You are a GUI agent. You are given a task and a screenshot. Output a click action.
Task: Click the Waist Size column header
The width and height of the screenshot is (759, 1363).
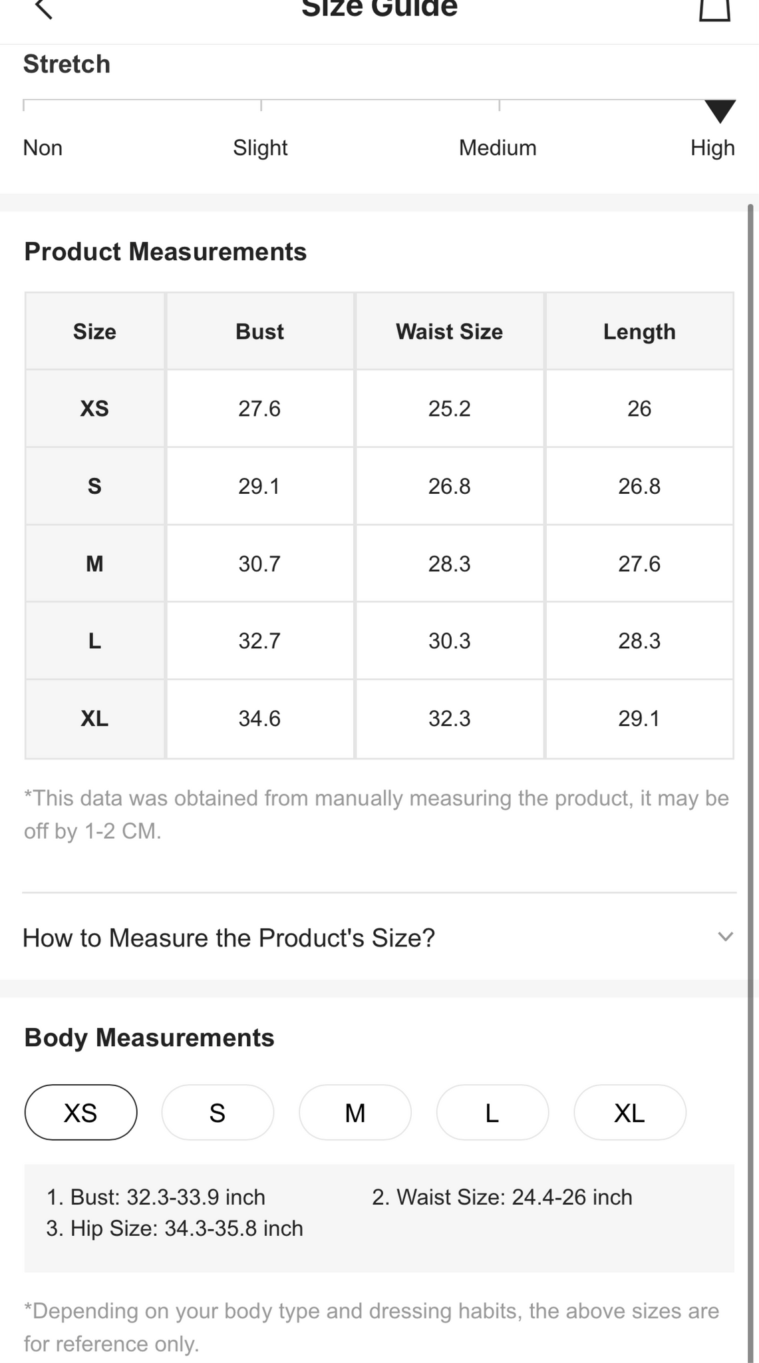pyautogui.click(x=450, y=331)
